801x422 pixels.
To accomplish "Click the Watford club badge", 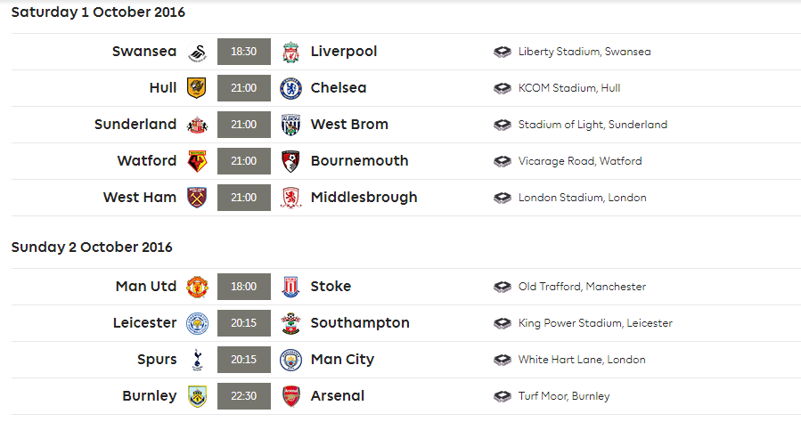I will click(x=197, y=161).
